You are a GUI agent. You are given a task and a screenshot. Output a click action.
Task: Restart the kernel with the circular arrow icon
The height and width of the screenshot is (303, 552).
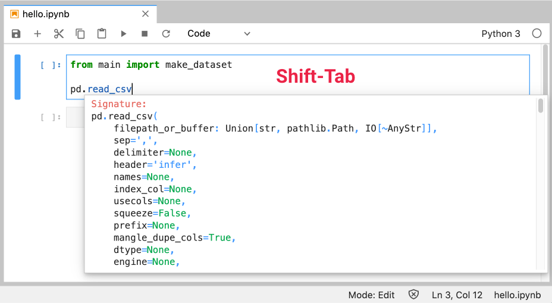point(166,34)
